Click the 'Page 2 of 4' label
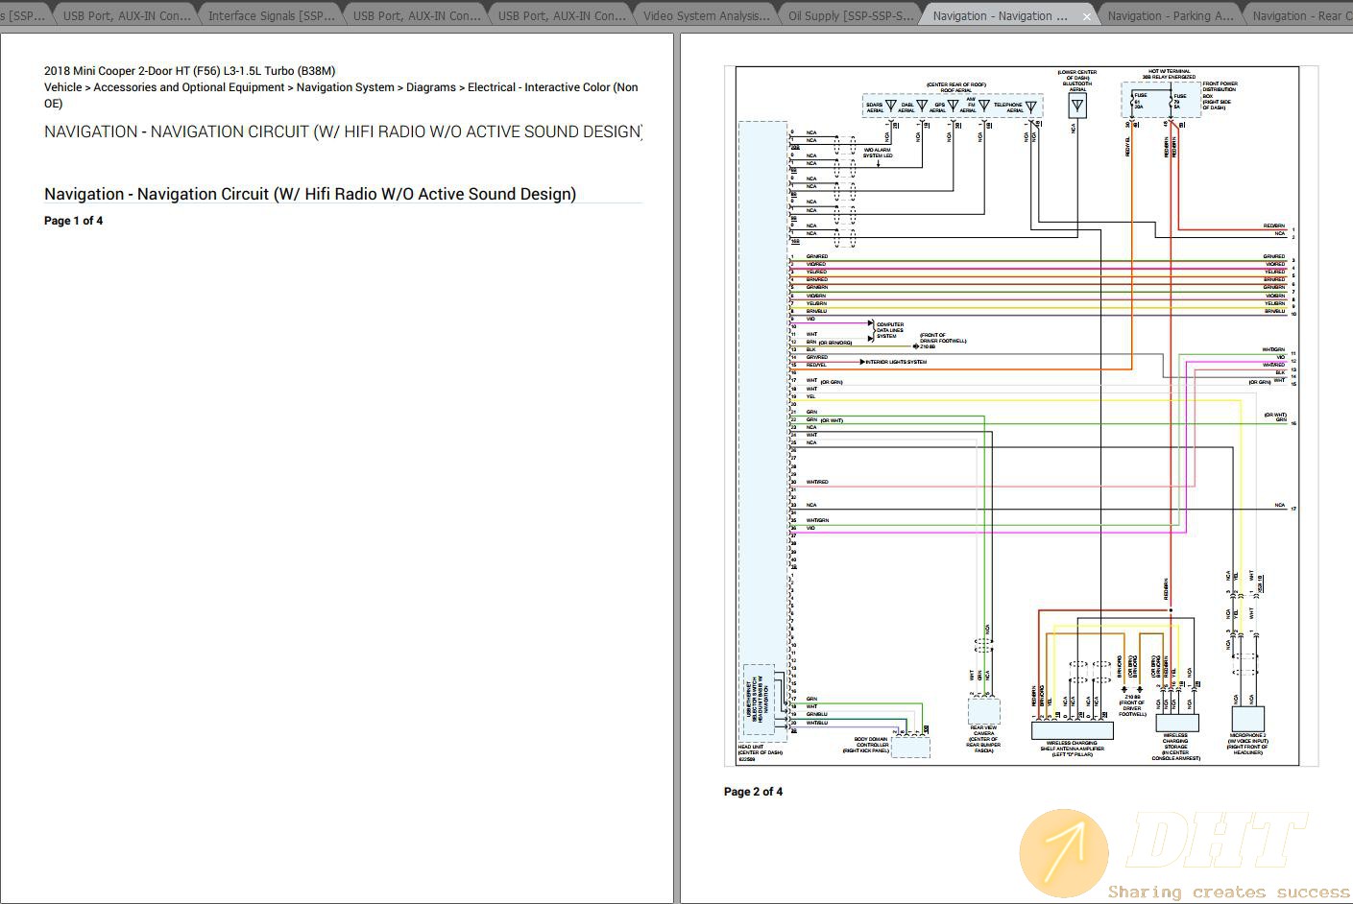The width and height of the screenshot is (1353, 904). pos(753,792)
